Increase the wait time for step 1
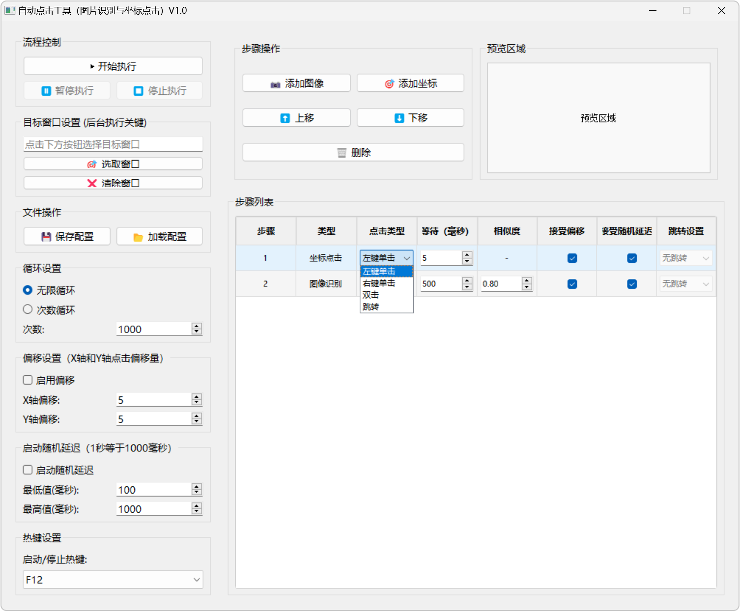The image size is (740, 612). pyautogui.click(x=467, y=255)
